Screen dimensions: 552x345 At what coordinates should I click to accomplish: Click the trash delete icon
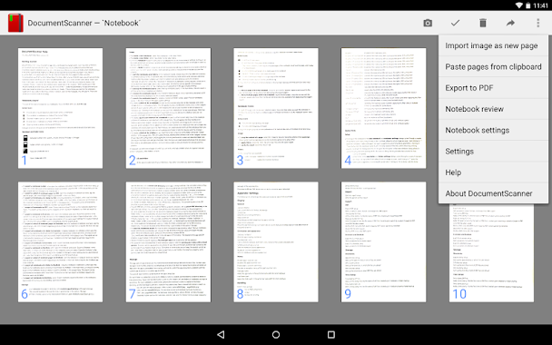tap(483, 24)
